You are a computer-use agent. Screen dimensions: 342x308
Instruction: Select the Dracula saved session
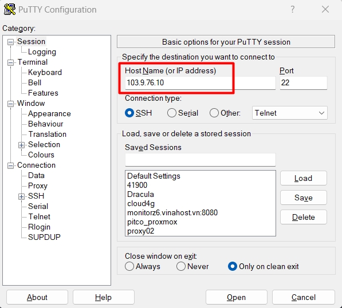(x=140, y=194)
